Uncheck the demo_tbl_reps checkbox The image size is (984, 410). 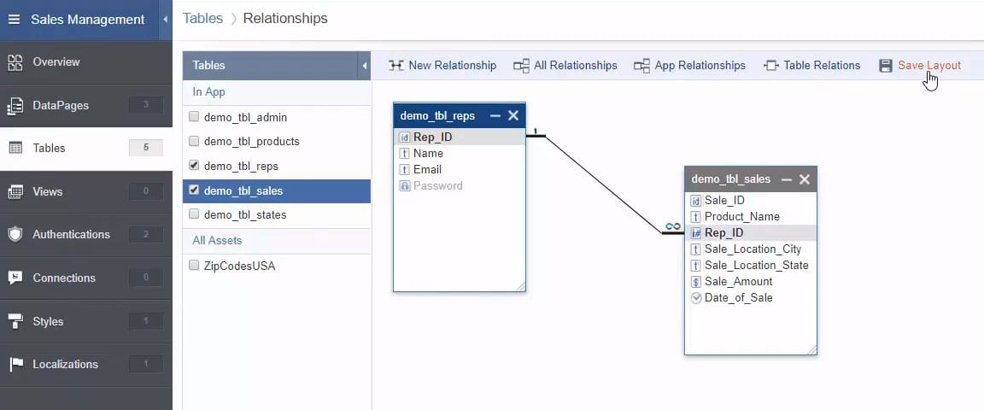pyautogui.click(x=194, y=166)
